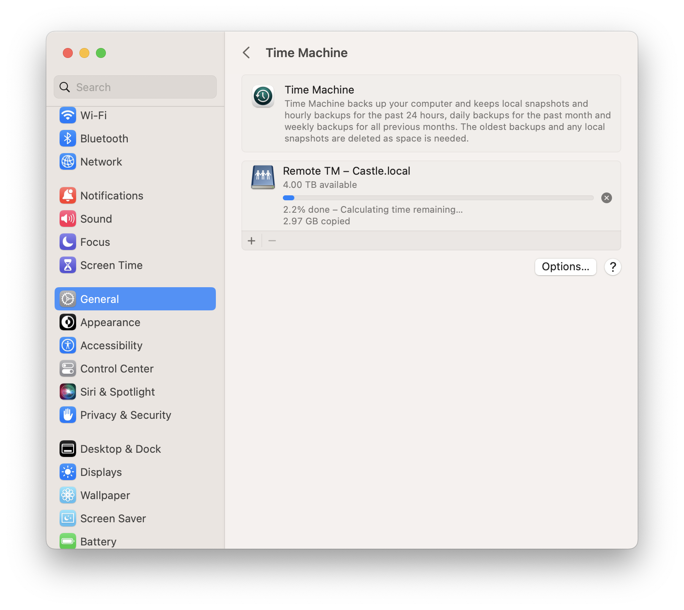Click the Control Center icon

(x=68, y=369)
